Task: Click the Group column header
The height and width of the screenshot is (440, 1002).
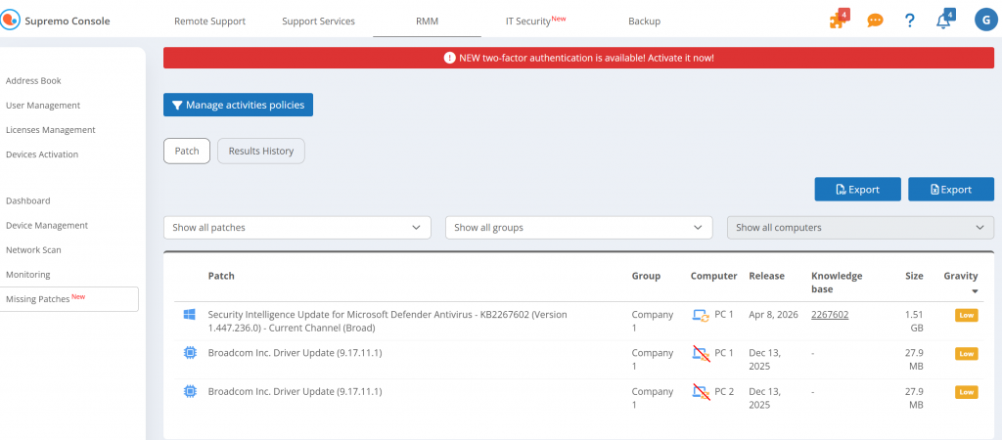Action: click(x=646, y=276)
